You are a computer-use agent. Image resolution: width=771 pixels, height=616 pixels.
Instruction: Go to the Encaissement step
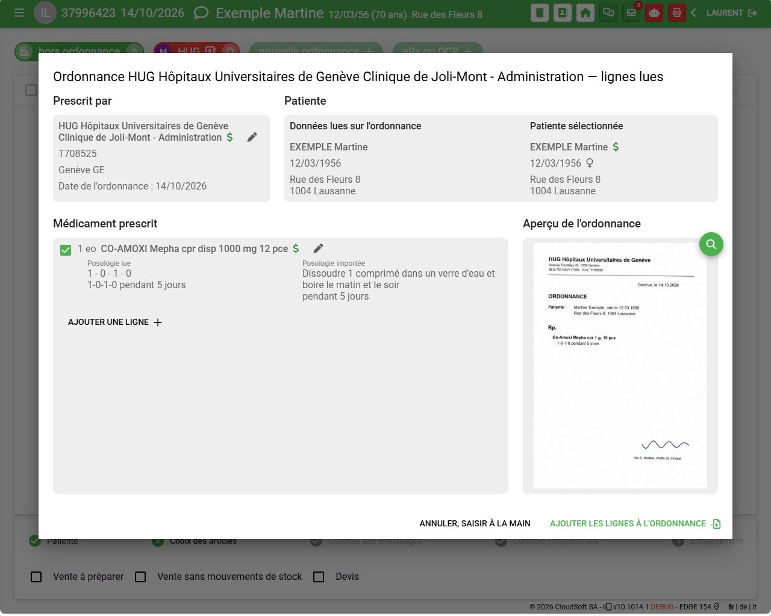tap(708, 541)
